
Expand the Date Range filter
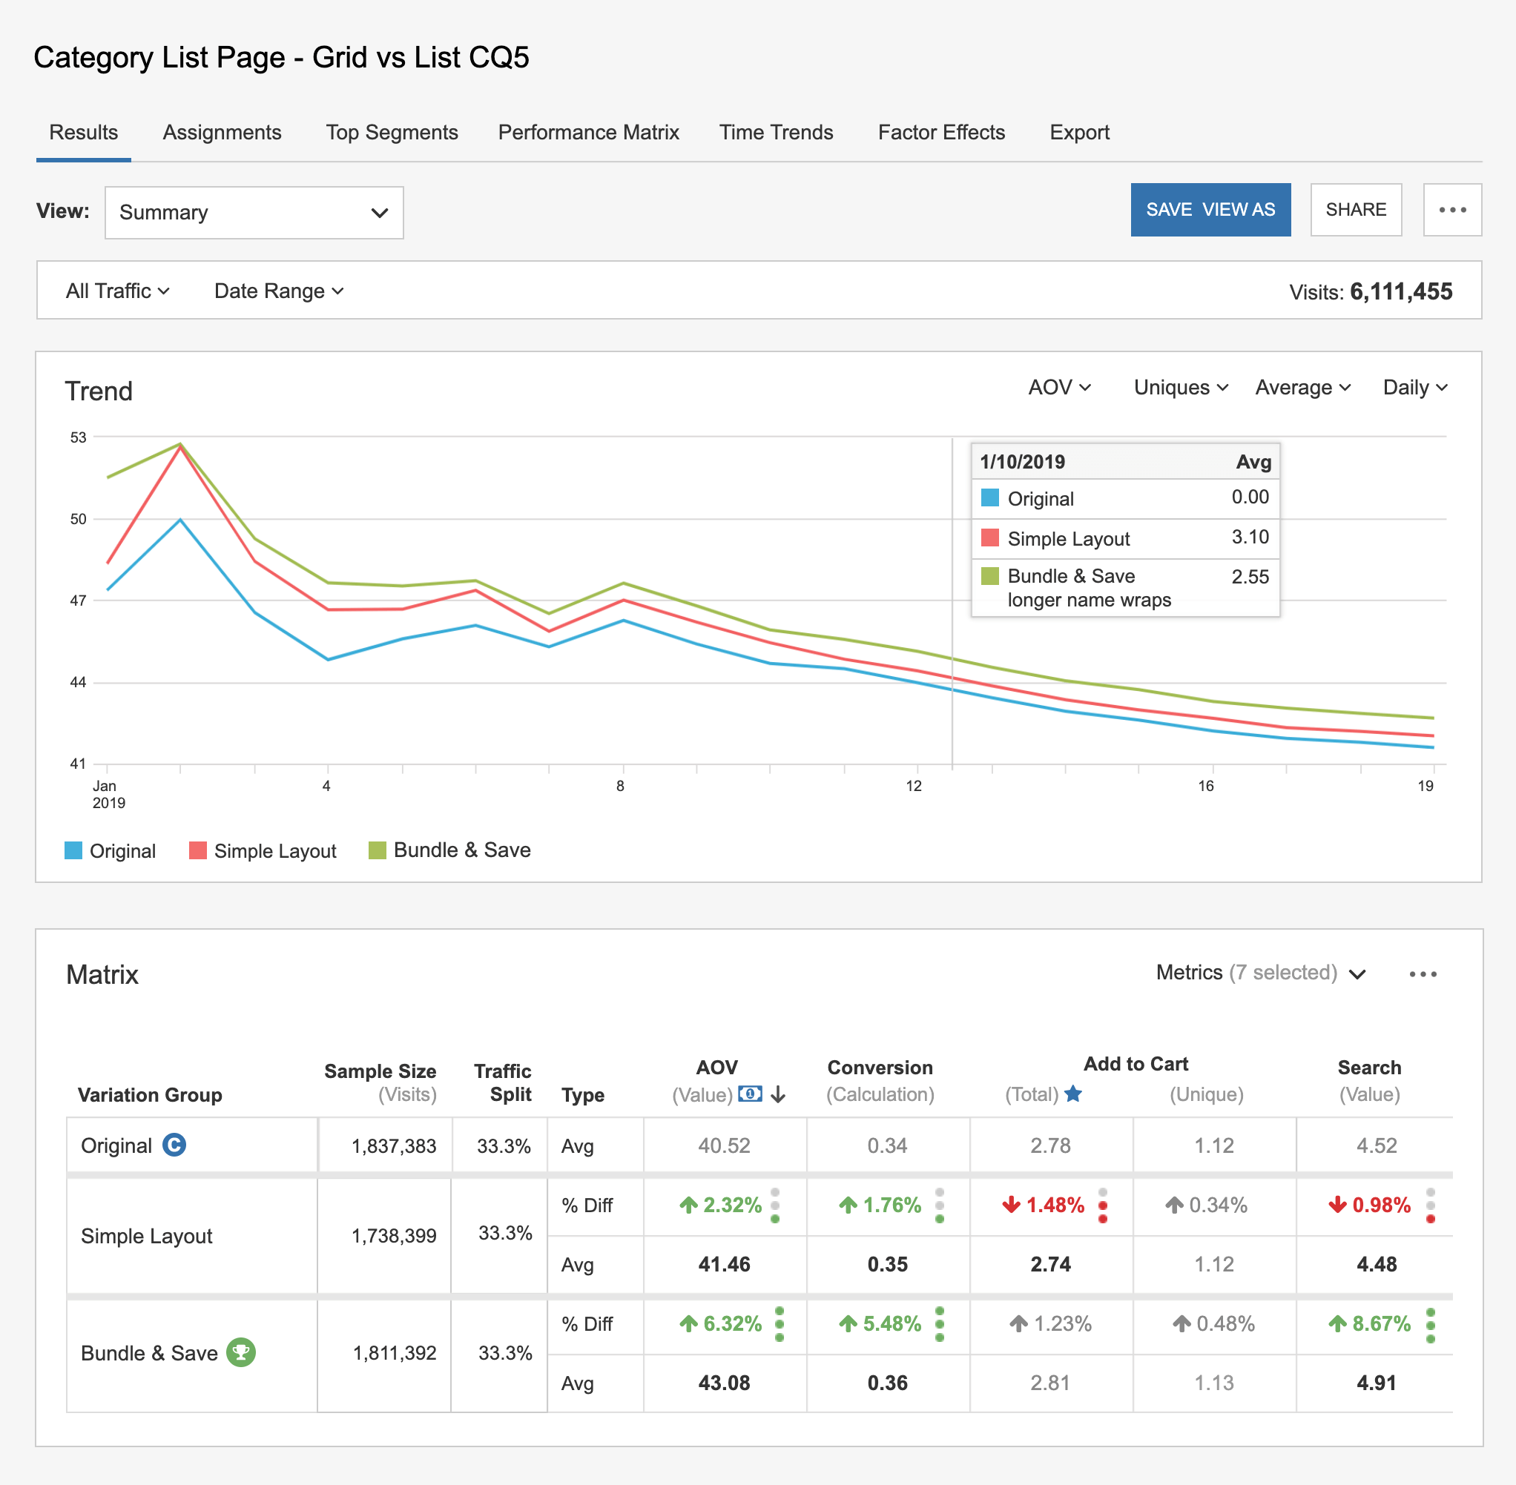[x=279, y=291]
